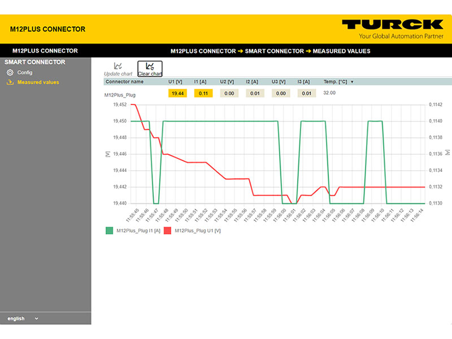The image size is (452, 339).
Task: Click the Config gear icon
Action: coord(10,72)
